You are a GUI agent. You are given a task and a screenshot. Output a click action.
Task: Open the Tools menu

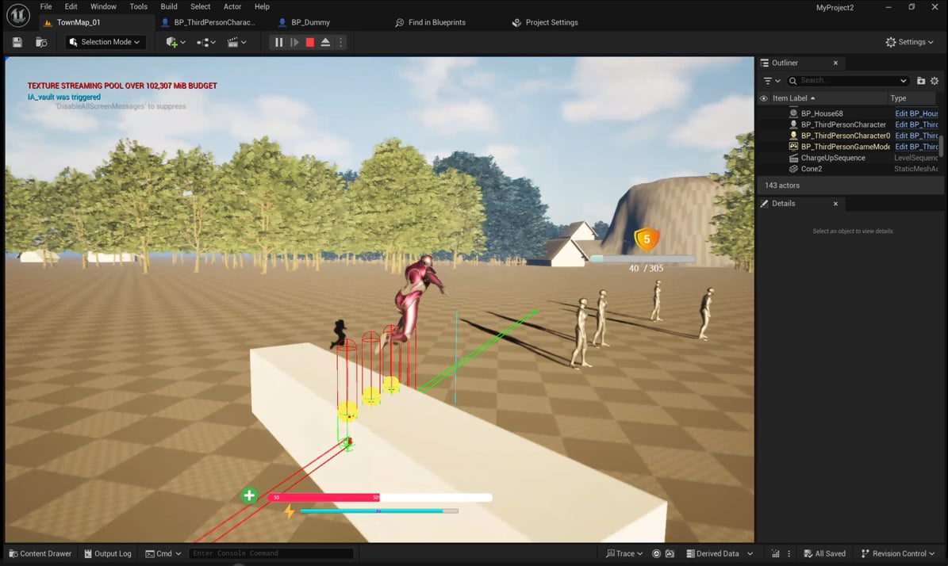coord(139,6)
